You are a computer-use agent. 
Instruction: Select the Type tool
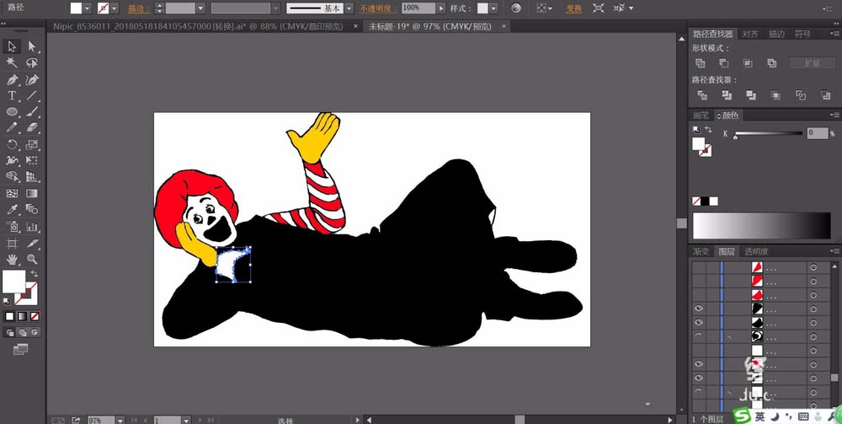[x=13, y=96]
